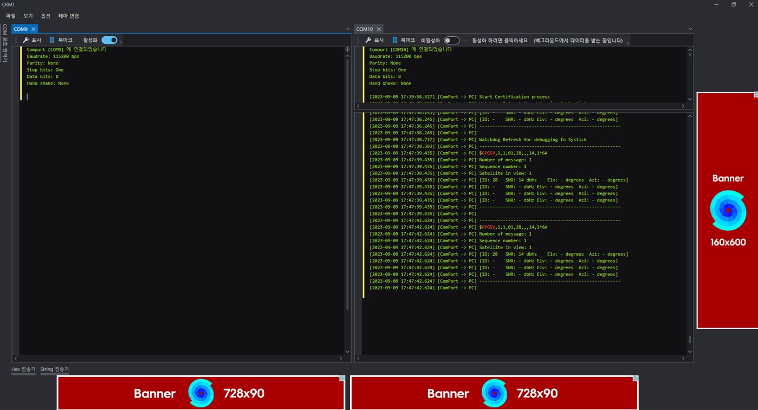This screenshot has width=758, height=410.
Task: Click the 표시 wrench button in COM10 toolbar
Action: tap(374, 40)
